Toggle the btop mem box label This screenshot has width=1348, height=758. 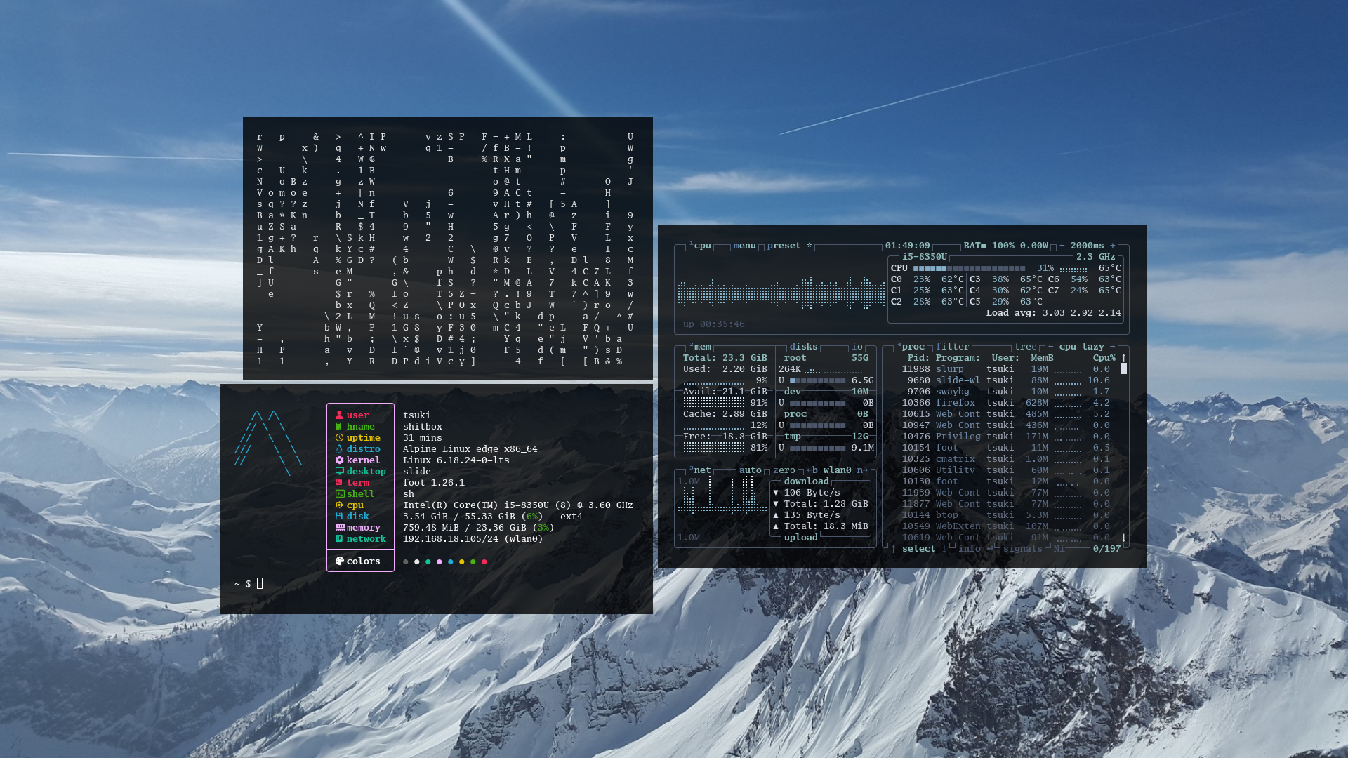[700, 347]
